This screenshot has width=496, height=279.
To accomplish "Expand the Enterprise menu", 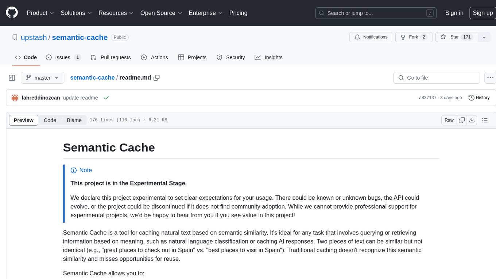I will point(205,13).
